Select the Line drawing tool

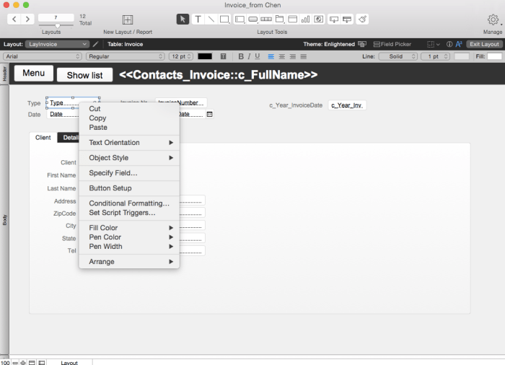(211, 19)
